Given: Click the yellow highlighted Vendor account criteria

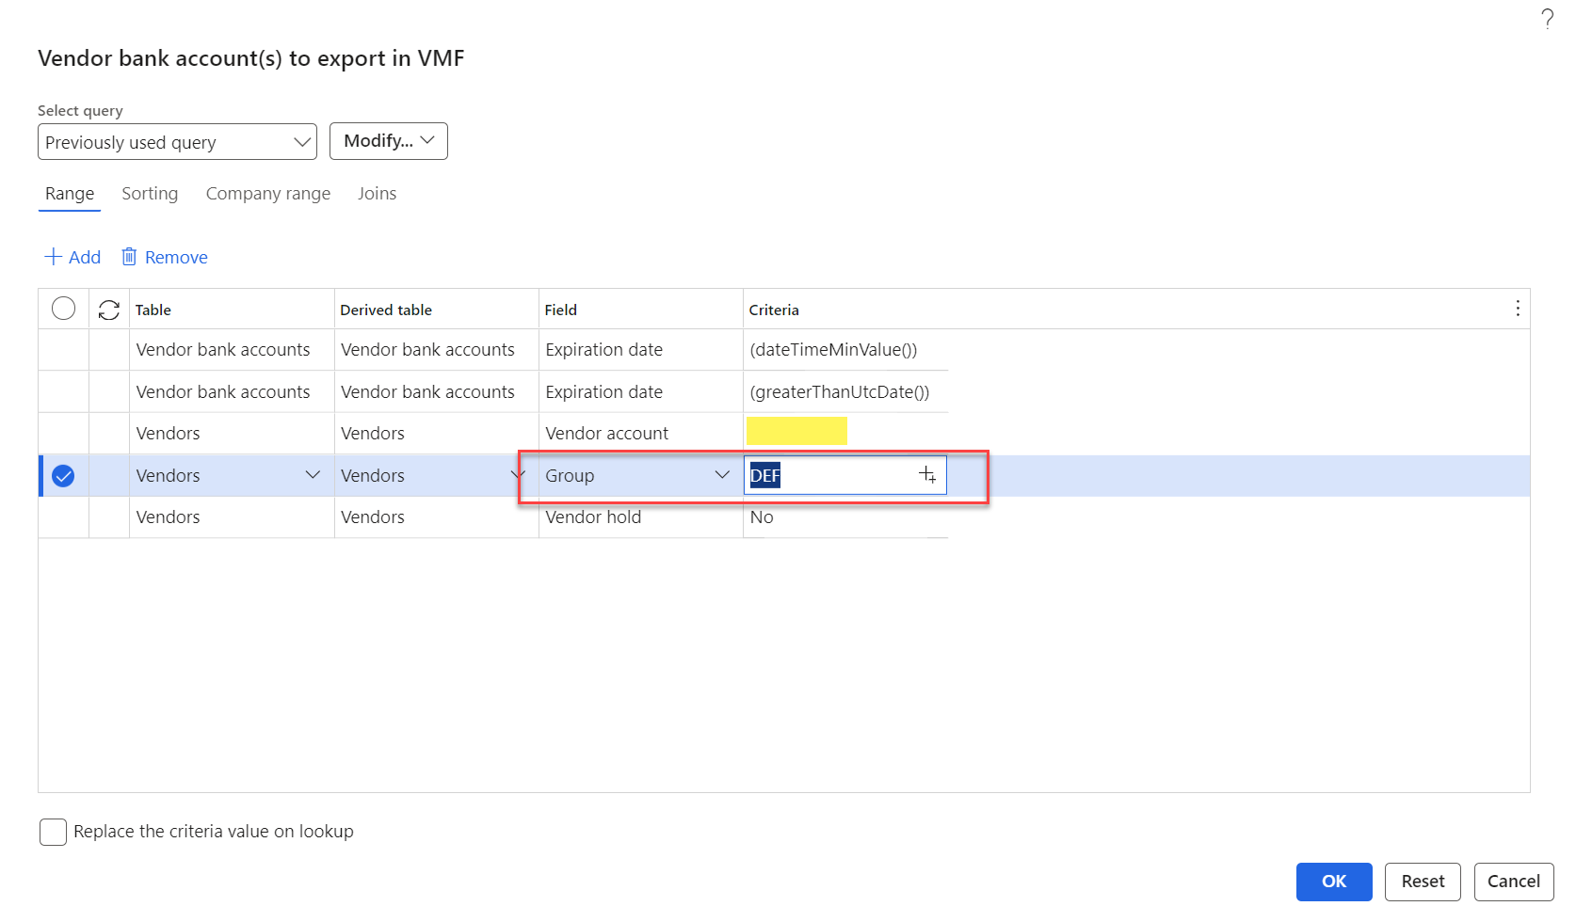Looking at the screenshot, I should coord(796,432).
